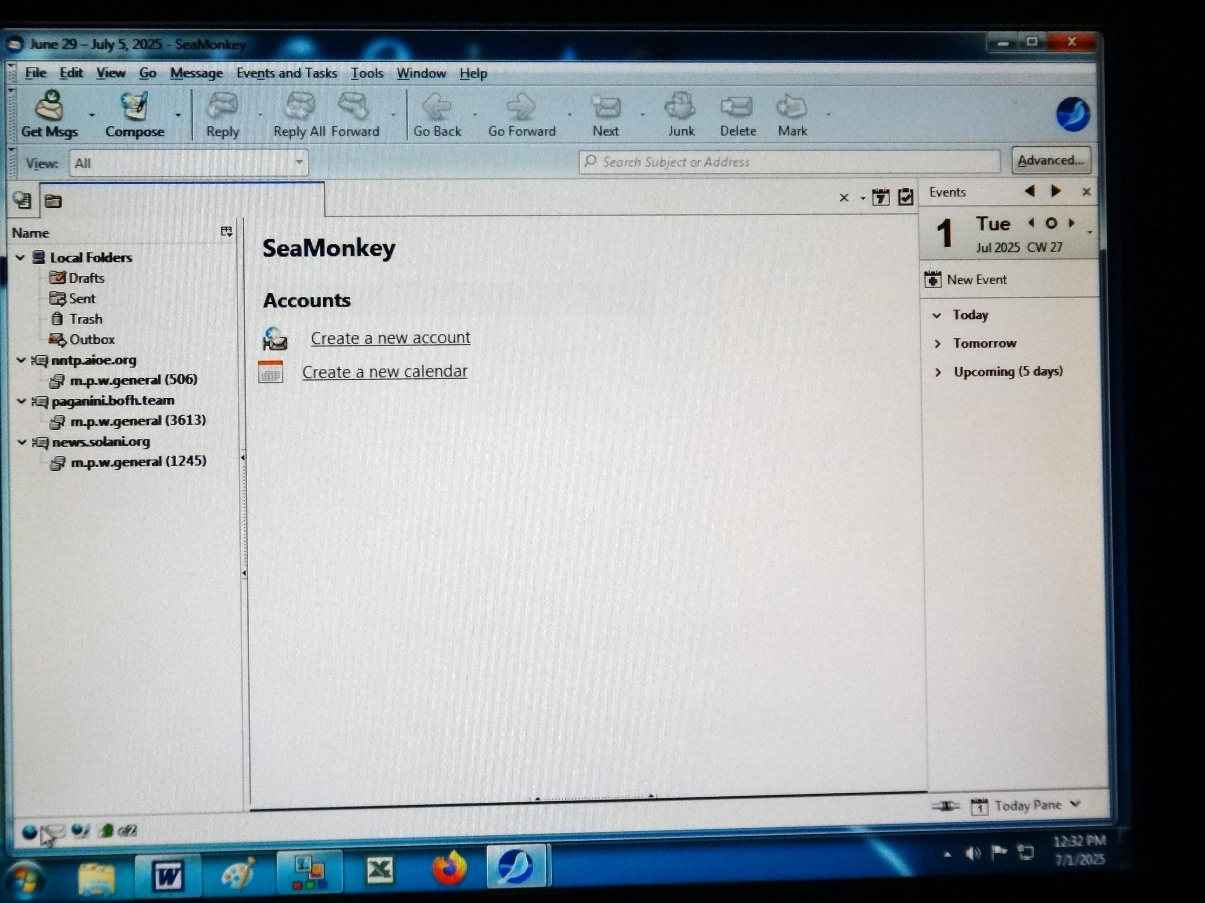
Task: Click the Next message icon
Action: pos(606,106)
